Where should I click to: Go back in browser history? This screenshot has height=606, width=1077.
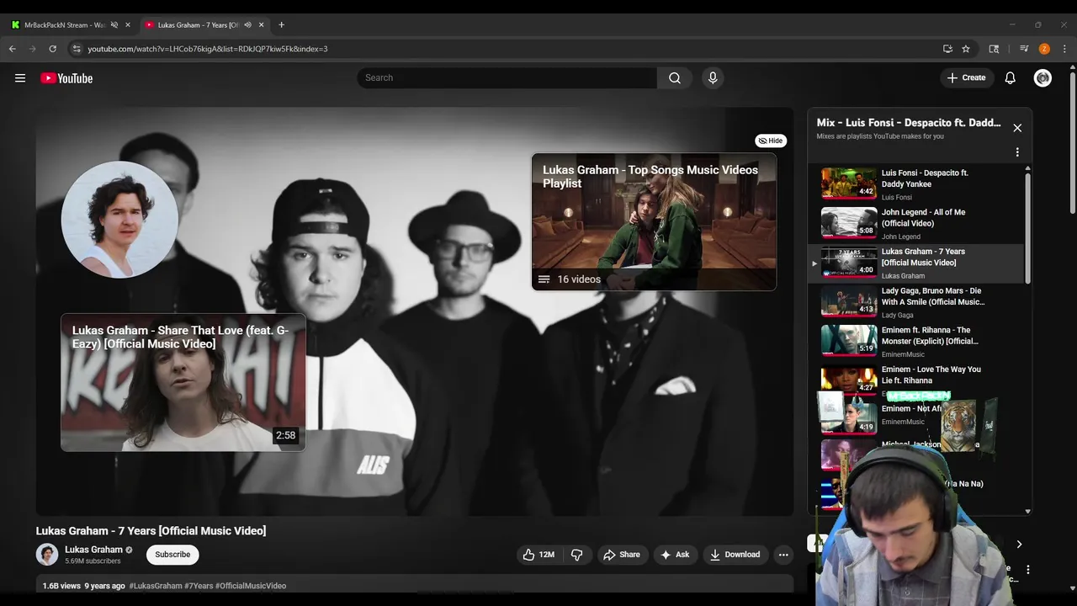click(x=13, y=49)
